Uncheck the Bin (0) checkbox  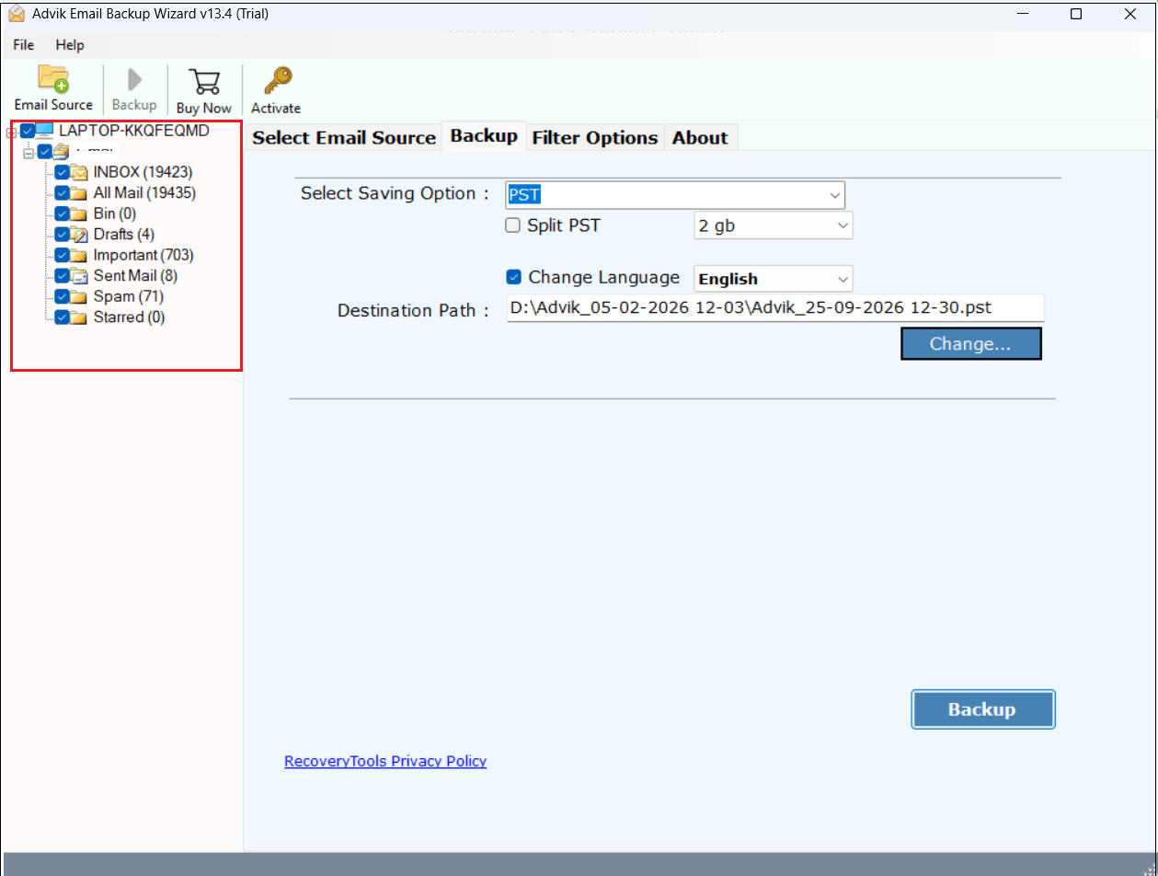pos(62,213)
